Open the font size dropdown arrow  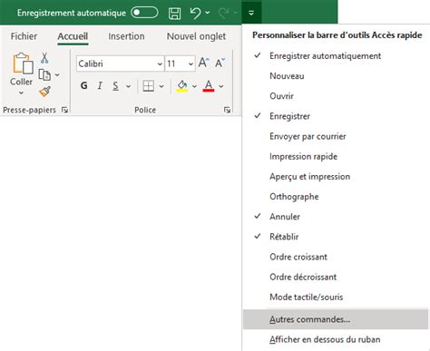point(191,63)
